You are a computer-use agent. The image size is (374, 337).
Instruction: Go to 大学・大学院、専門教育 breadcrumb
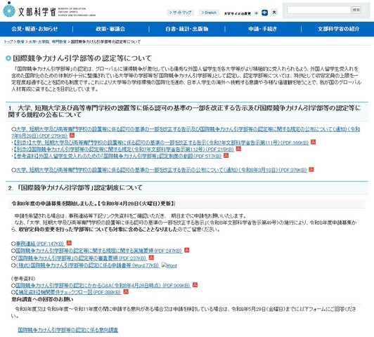pyautogui.click(x=48, y=41)
